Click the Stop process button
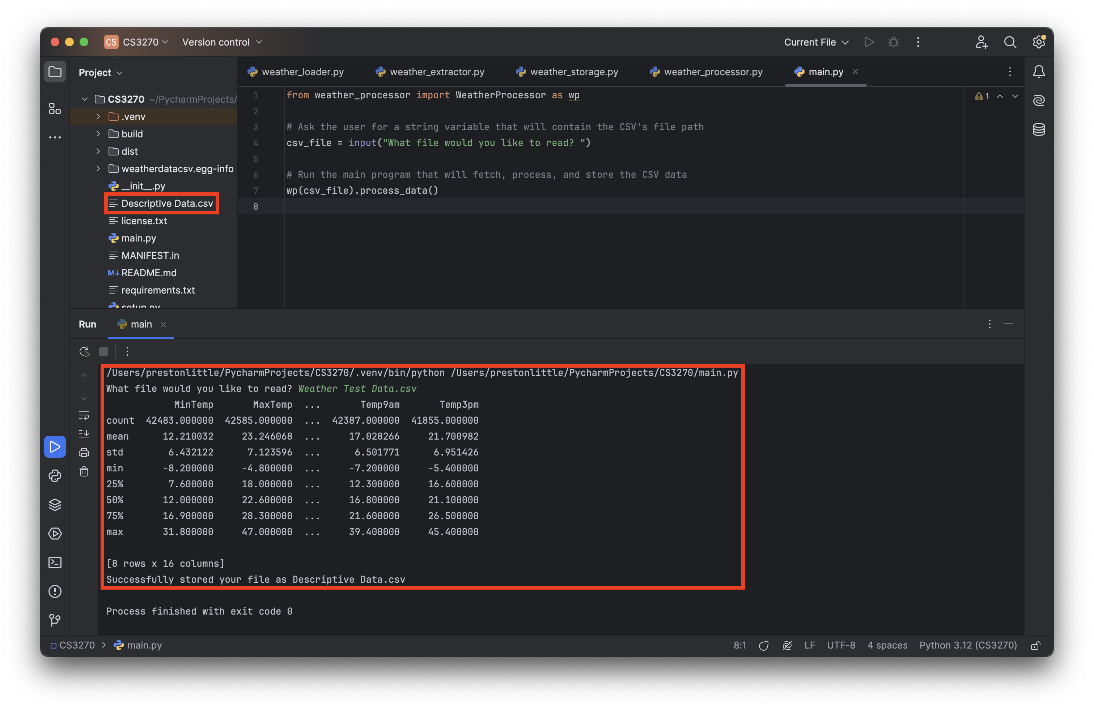The image size is (1094, 710). (103, 351)
